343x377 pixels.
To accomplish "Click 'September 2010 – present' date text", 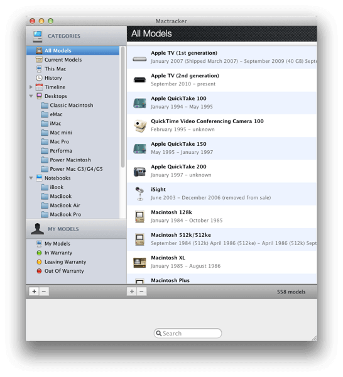I will point(183,84).
